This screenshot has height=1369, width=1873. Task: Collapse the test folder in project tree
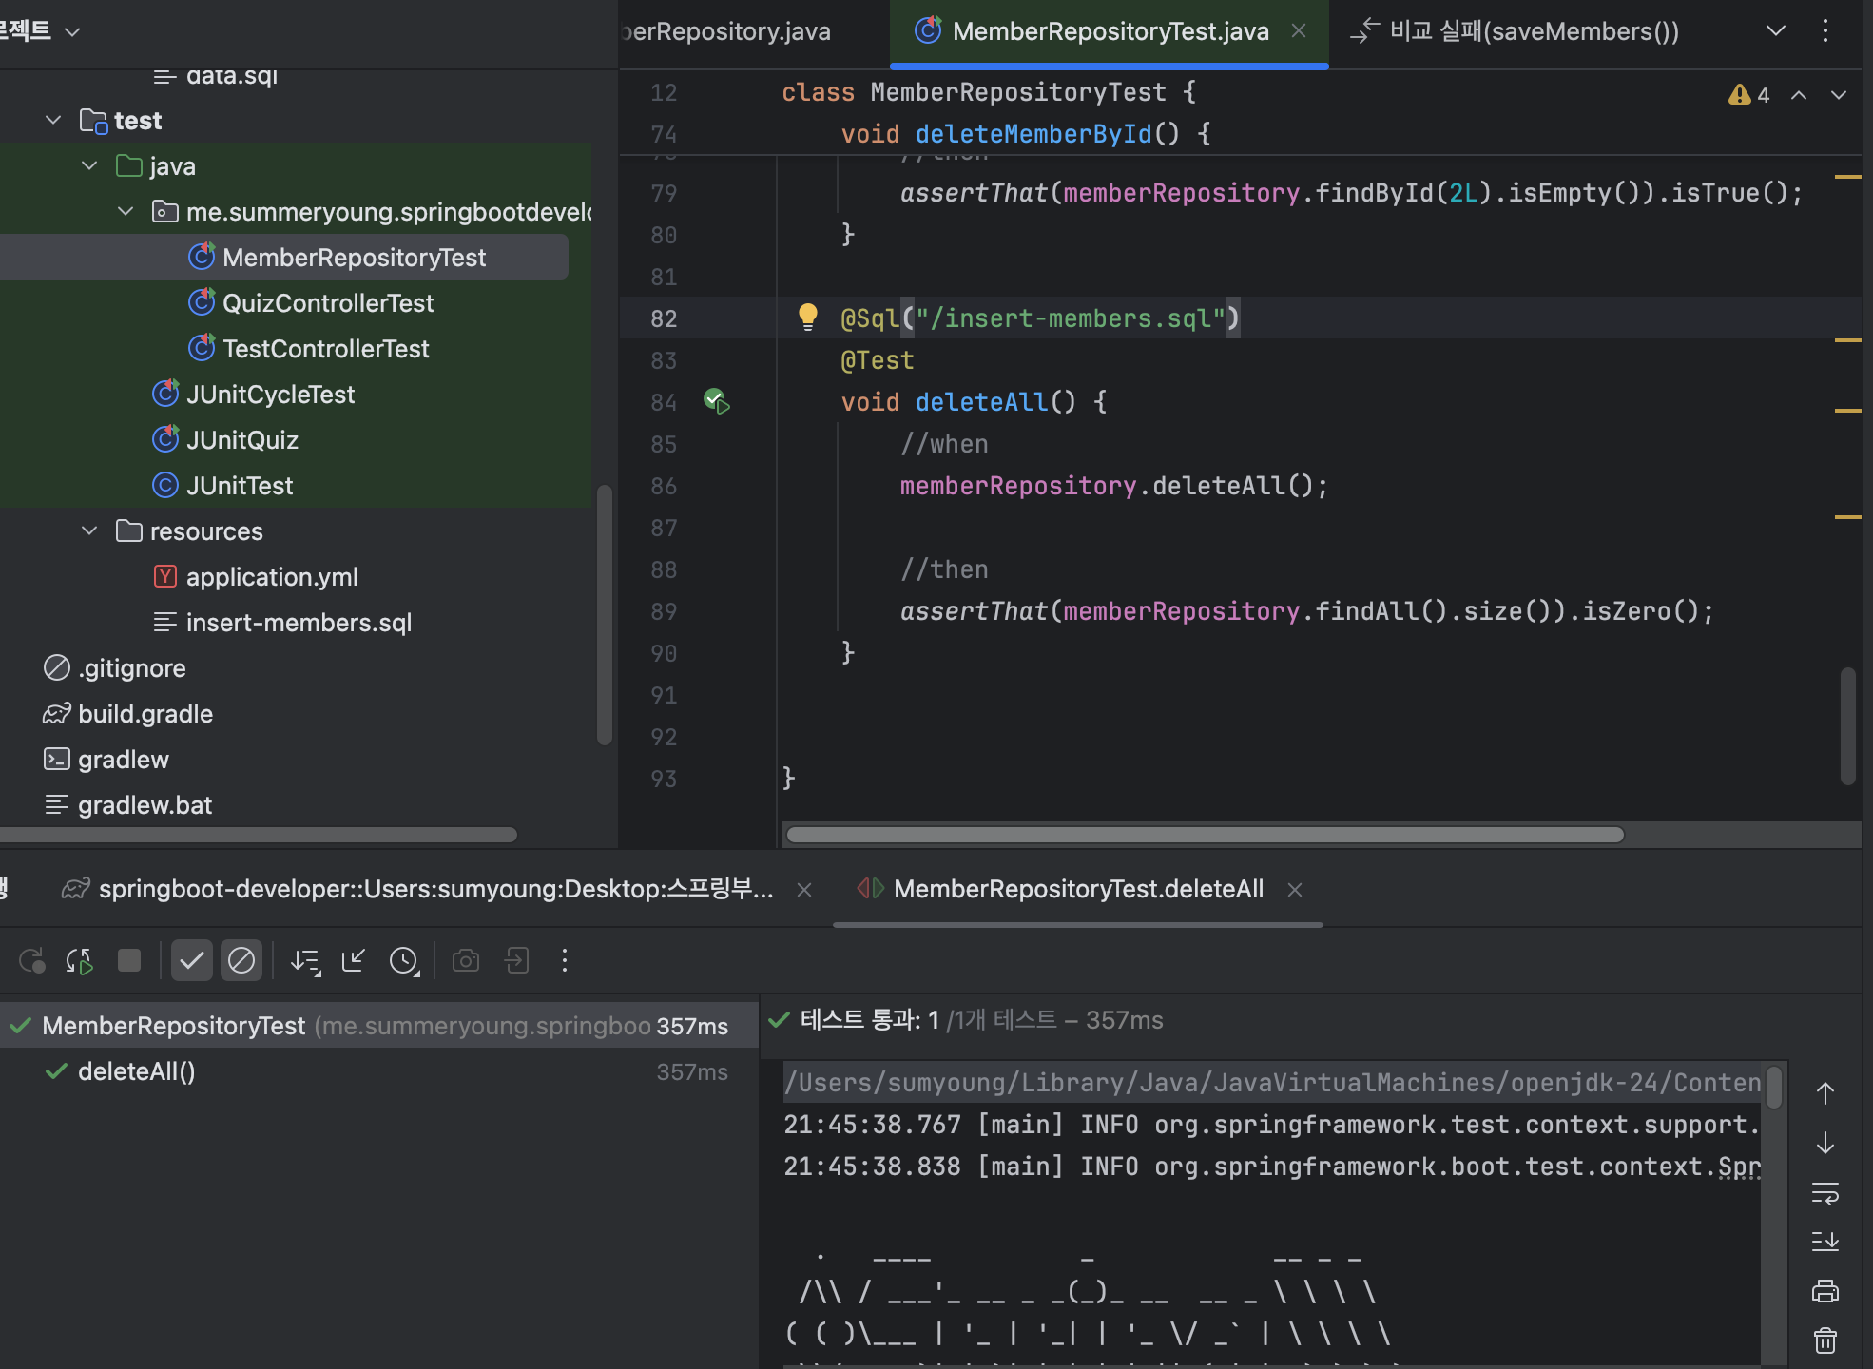[x=53, y=121]
